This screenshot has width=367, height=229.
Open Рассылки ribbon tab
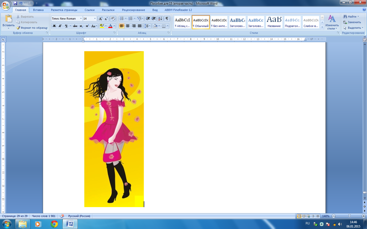[x=108, y=10]
